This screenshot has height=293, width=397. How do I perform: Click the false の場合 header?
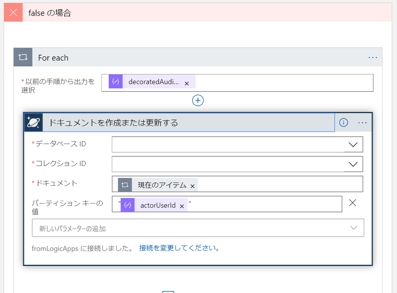point(198,12)
